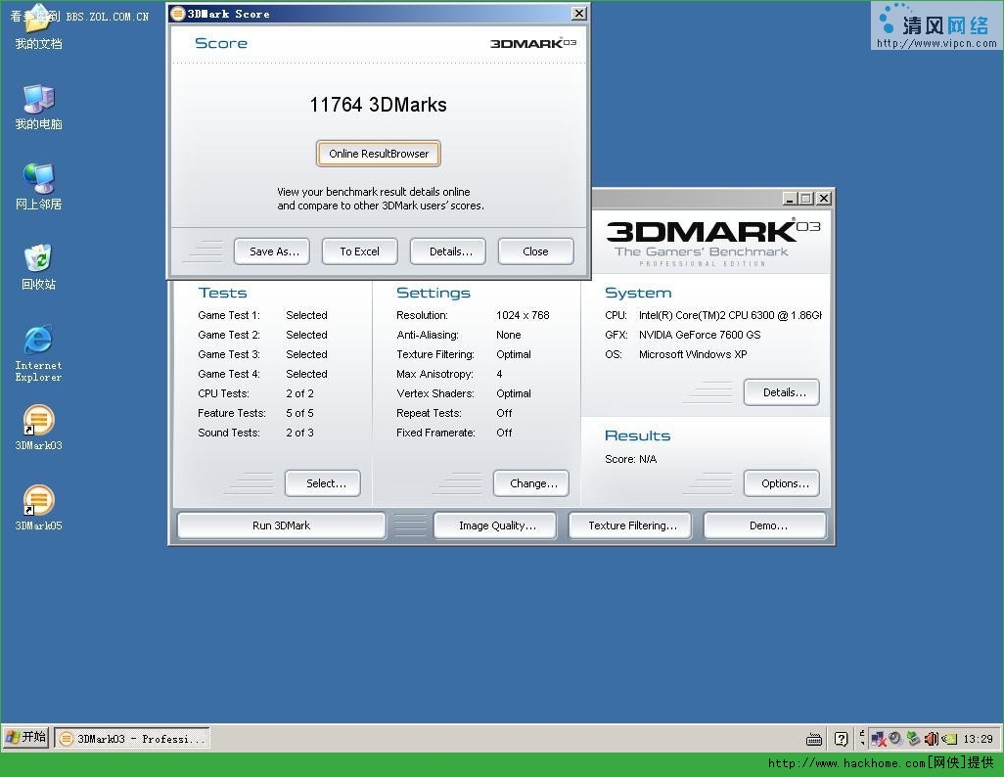Click the Close button in Score dialog

[x=536, y=251]
